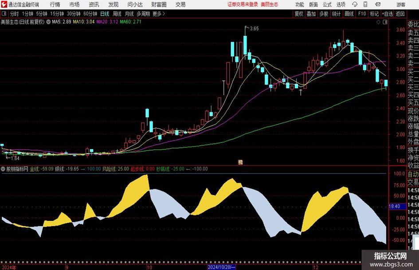Switch to the 5分钟 period tab

coord(42,14)
